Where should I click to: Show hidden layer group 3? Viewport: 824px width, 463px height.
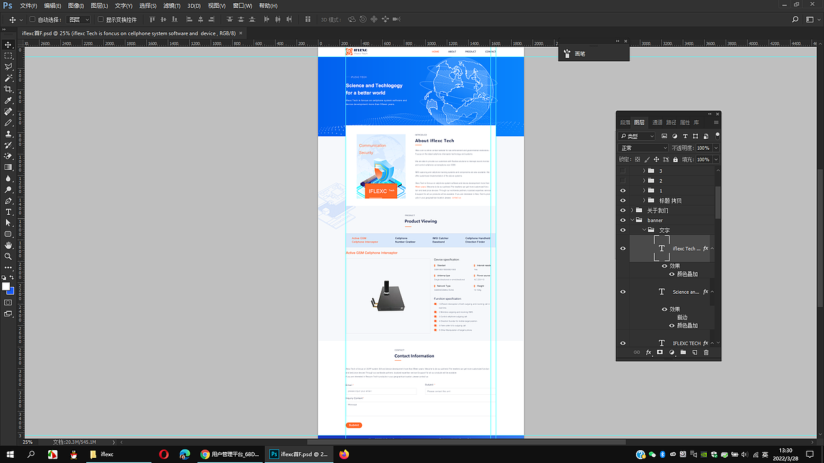(623, 171)
